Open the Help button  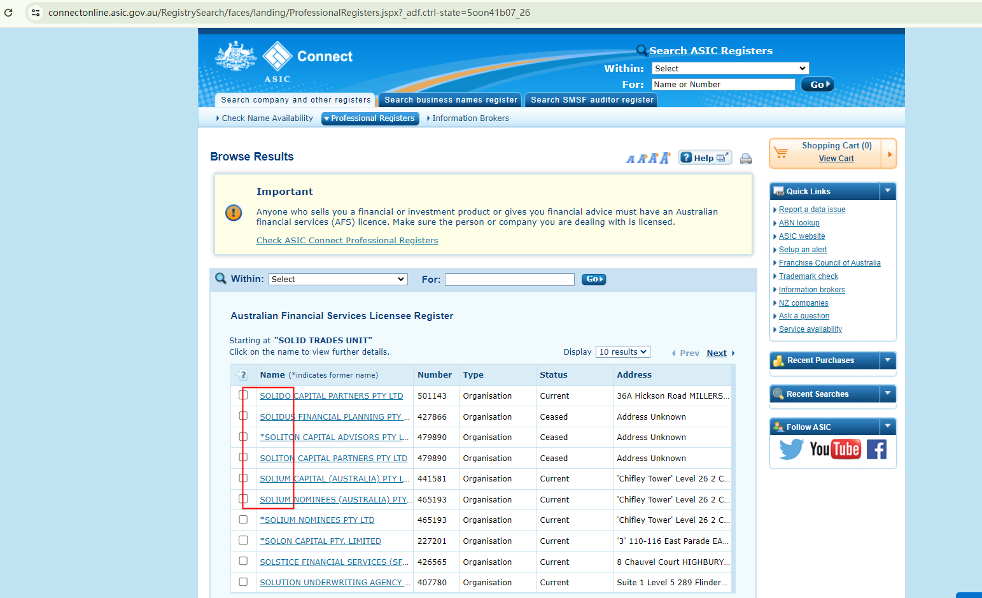[705, 158]
